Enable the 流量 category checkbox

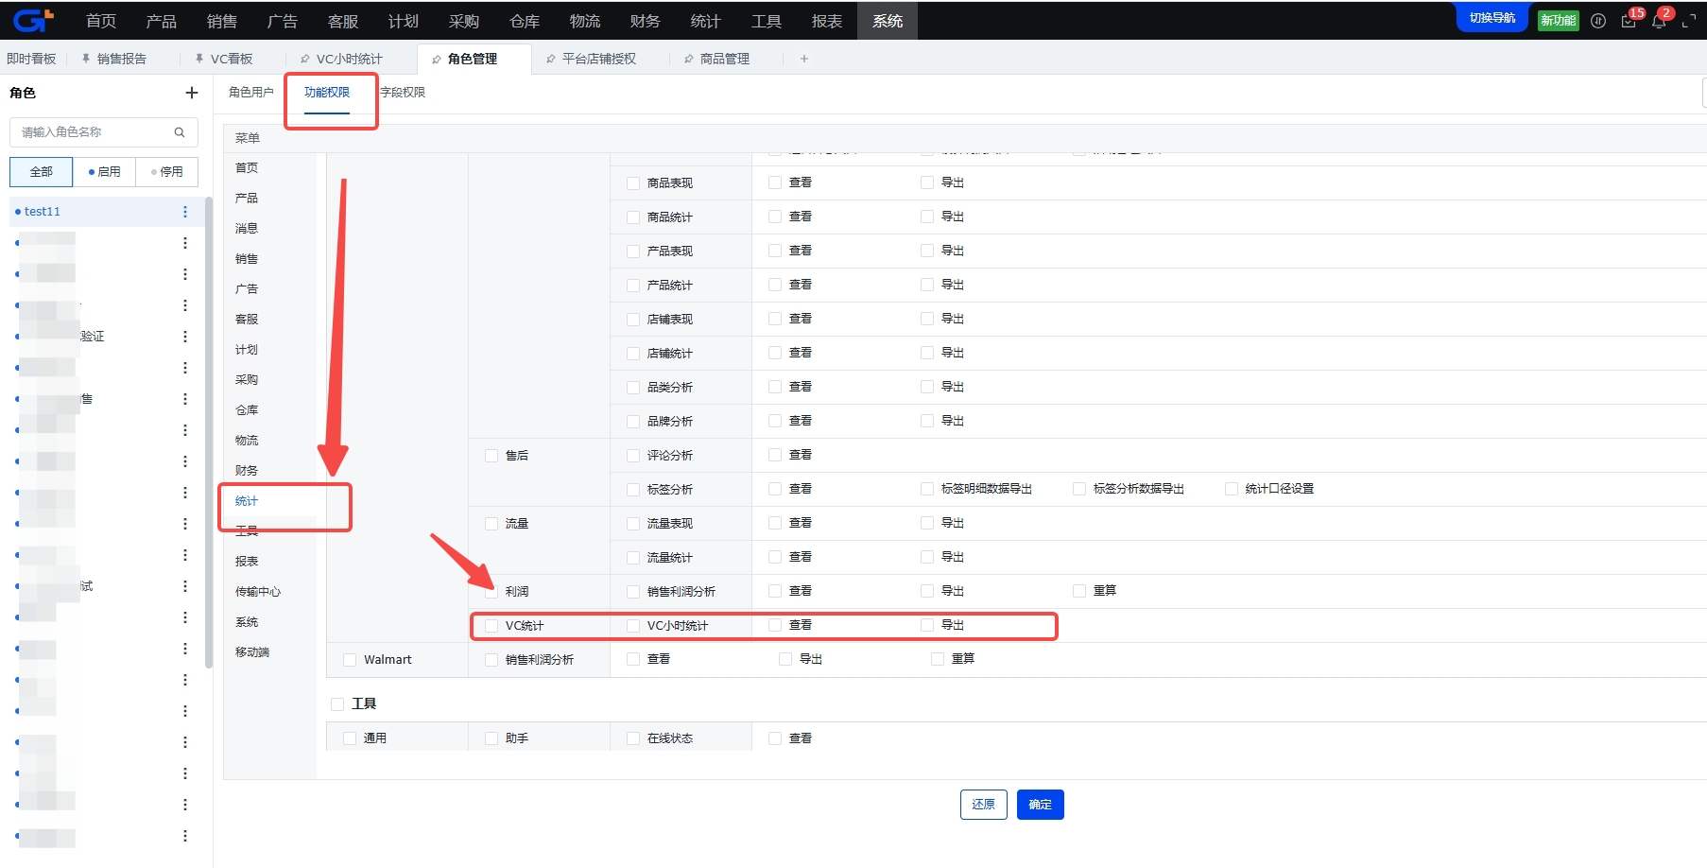(491, 524)
